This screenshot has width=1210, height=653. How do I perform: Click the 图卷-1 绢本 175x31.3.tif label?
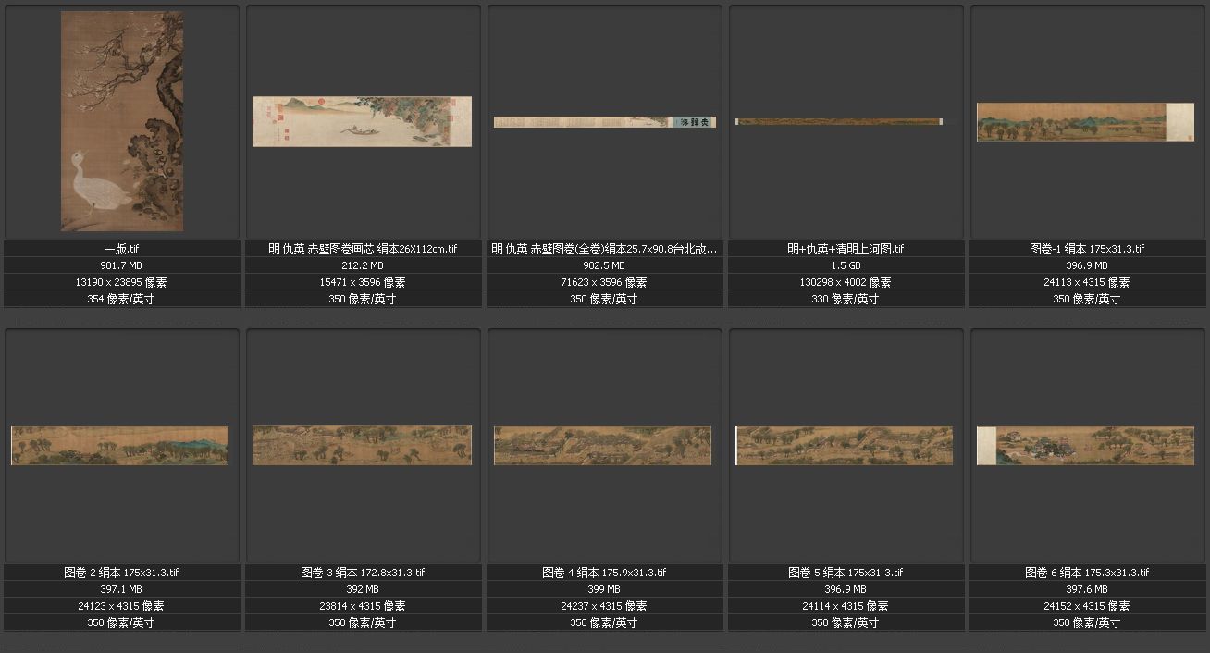pos(1087,249)
